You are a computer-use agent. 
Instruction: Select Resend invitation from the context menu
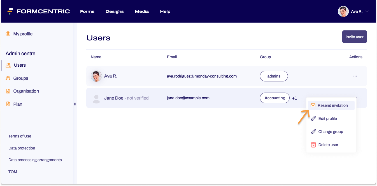pyautogui.click(x=332, y=105)
